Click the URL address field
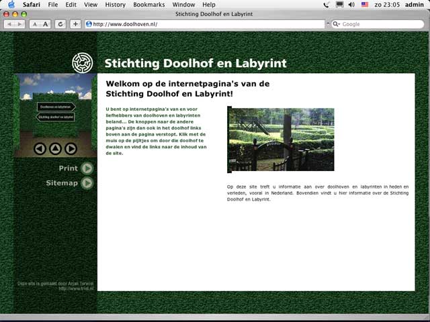430x322 pixels. (x=202, y=24)
